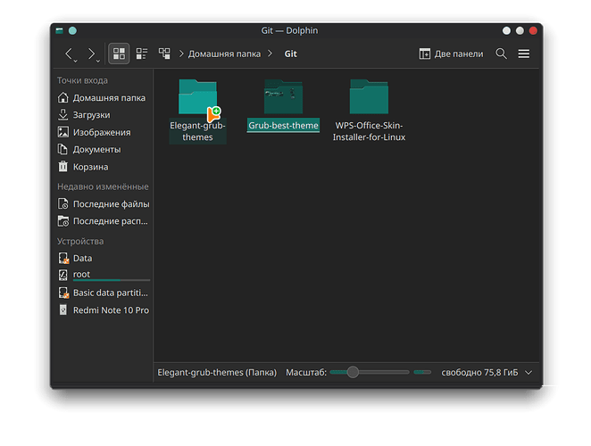Expand breadcrumb chevron before Домашняя папка
Screen dimensions: 591x446
[x=181, y=54]
